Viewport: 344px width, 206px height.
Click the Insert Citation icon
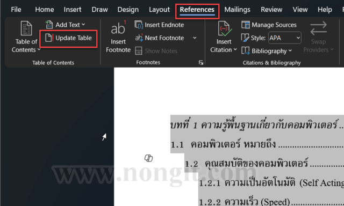[x=225, y=28]
